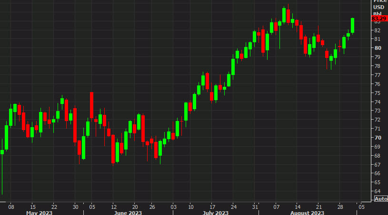388x215 pixels.
Task: Click the 67 price axis label
Action: [378, 165]
